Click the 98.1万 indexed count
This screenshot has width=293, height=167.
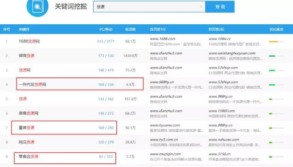130,41
